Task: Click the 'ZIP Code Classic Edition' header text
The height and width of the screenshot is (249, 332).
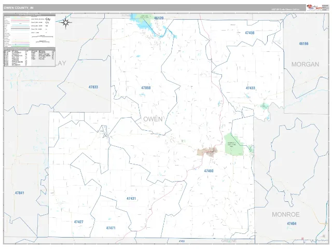Action: pos(286,9)
